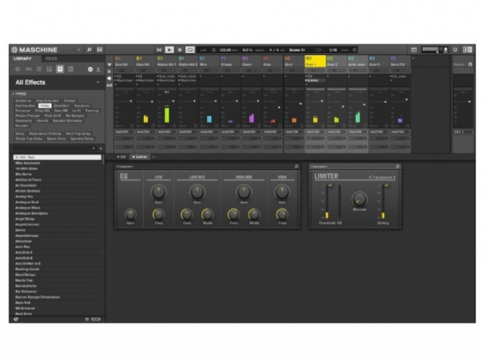Select the Instruments icon in browser type row
Viewport: 484px width, 363px height.
click(50, 69)
